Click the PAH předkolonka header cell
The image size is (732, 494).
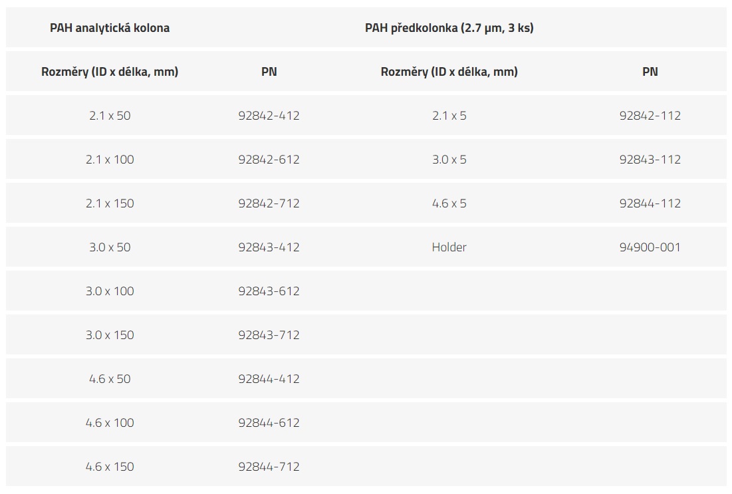[x=449, y=28]
